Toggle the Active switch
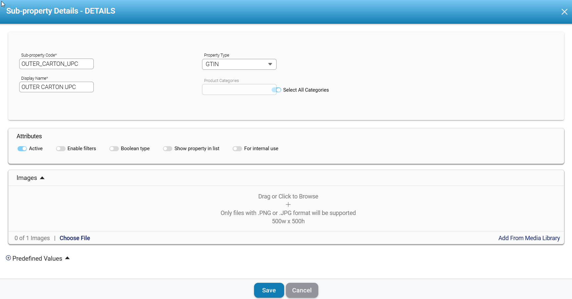572x299 pixels. [x=22, y=149]
